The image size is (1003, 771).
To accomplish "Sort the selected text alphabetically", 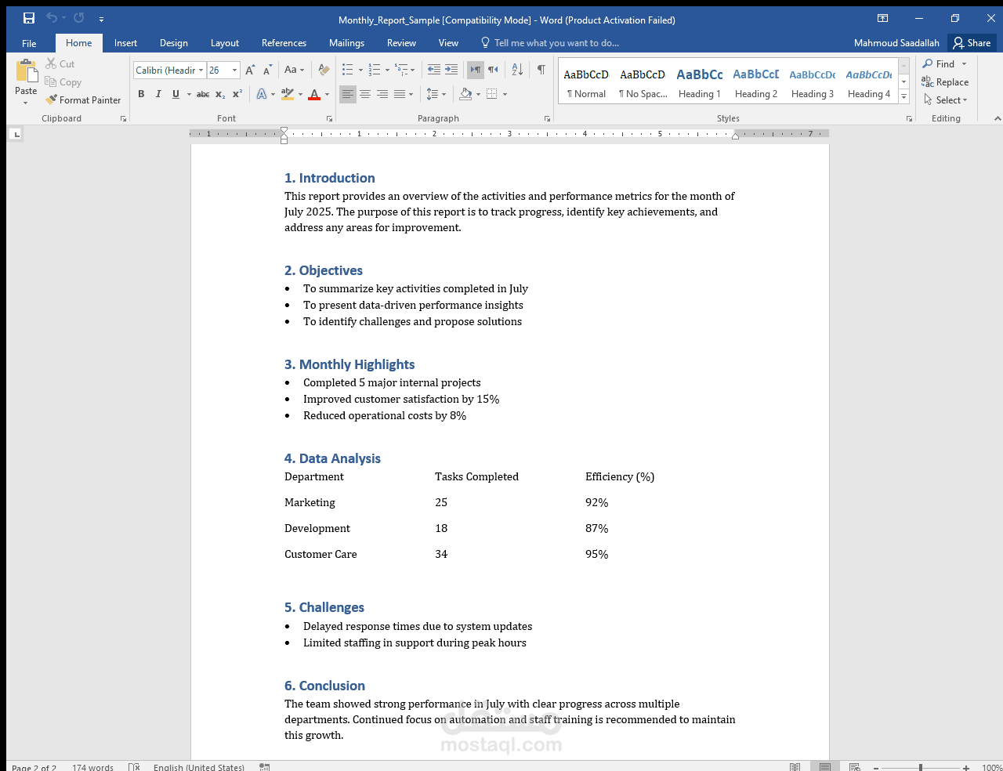I will [517, 70].
